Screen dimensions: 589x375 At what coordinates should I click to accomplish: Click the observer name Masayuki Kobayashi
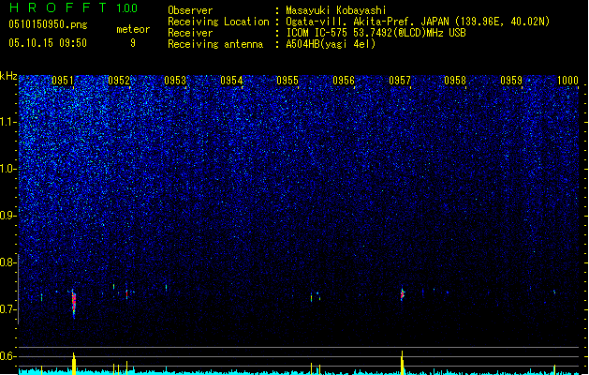pos(336,10)
